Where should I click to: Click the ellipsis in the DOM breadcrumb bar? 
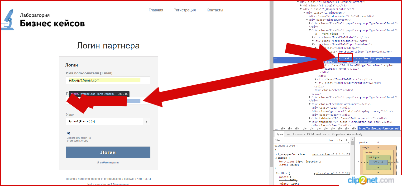pyautogui.click(x=276, y=128)
